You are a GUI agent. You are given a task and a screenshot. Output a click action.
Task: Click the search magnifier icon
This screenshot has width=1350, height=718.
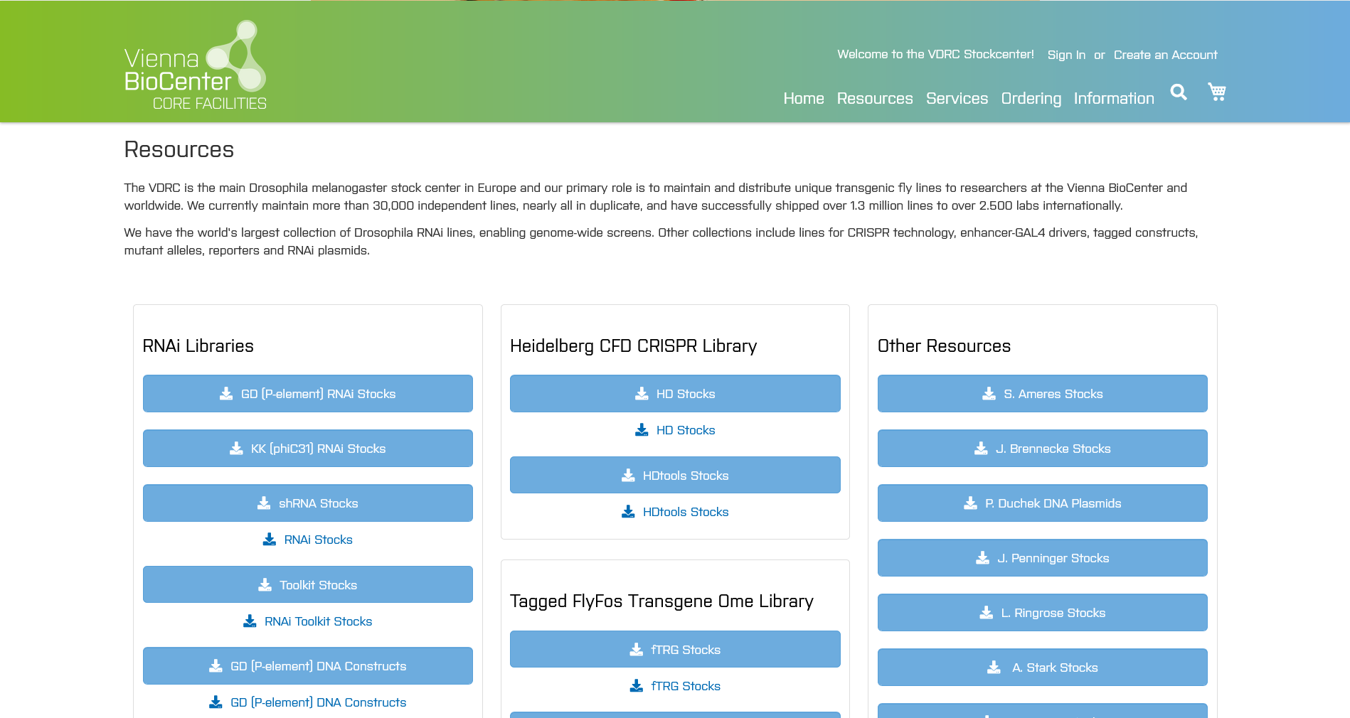tap(1179, 92)
